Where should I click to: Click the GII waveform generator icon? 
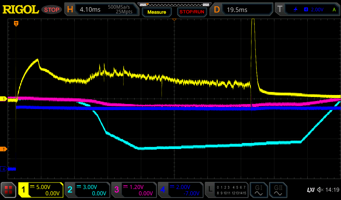(x=278, y=190)
